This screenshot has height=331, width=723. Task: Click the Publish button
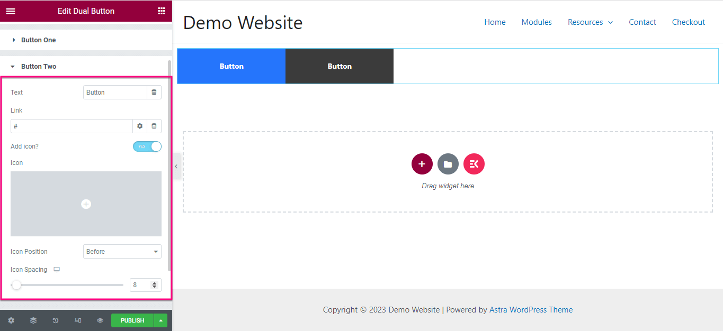coord(132,320)
